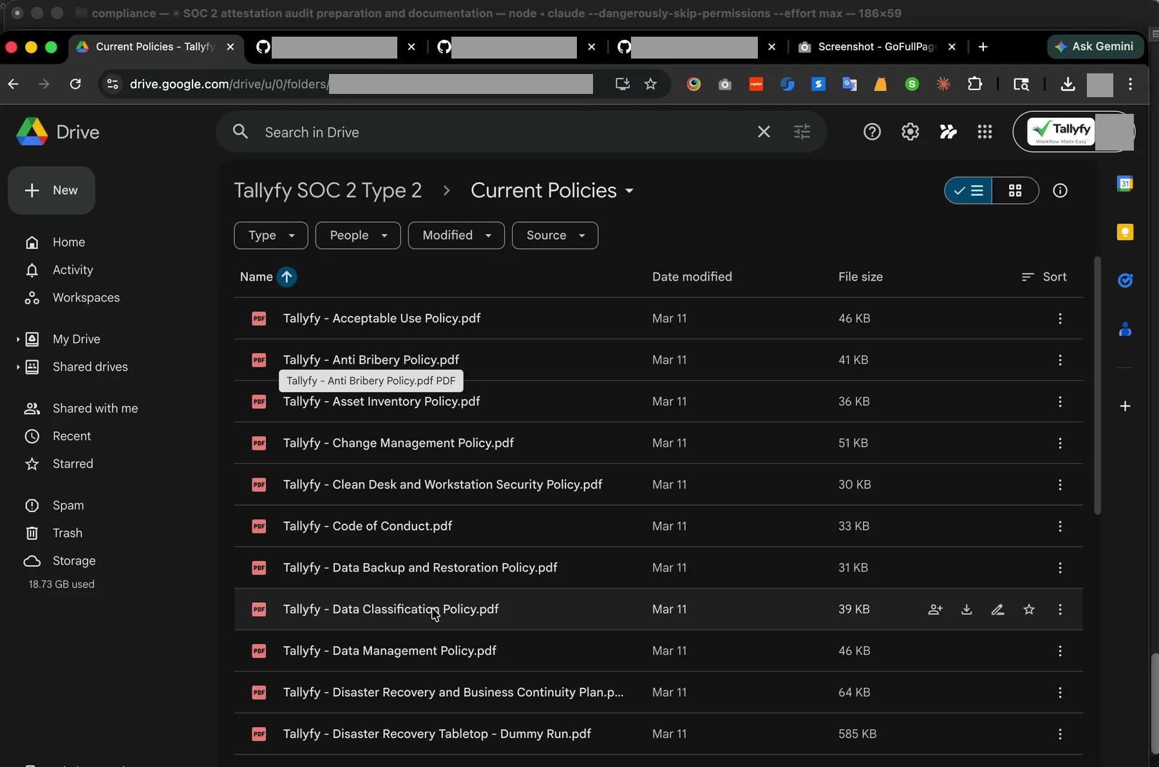Bookmark this page with the star icon

[x=650, y=84]
